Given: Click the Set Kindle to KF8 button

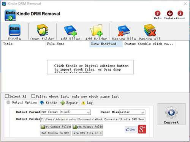Looking at the screenshot, I should 55,133.
